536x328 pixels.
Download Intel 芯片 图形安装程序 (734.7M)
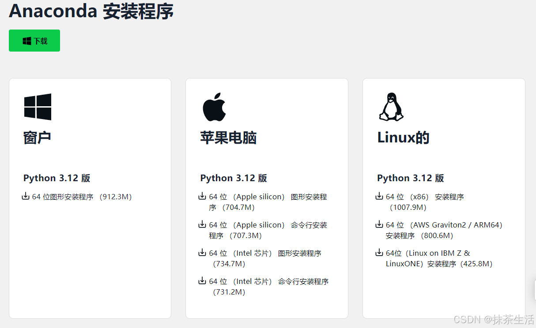click(265, 258)
